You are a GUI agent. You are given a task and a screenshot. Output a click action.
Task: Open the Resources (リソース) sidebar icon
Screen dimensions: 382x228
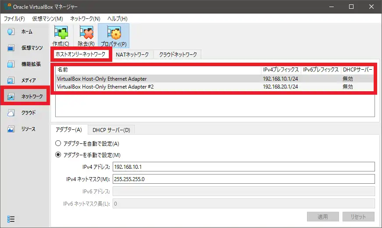pos(11,129)
